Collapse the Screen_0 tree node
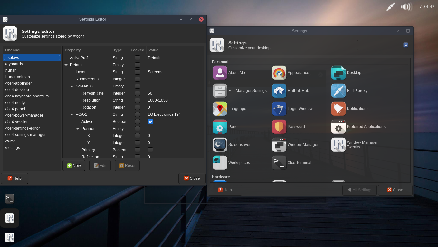 point(72,86)
